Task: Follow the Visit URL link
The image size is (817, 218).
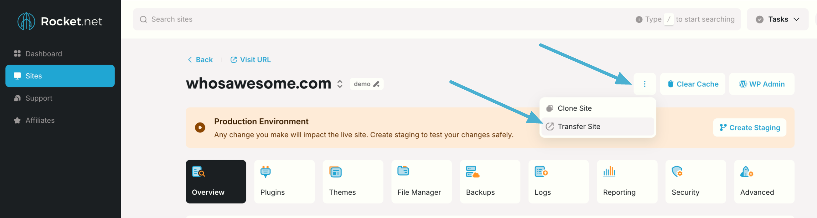Action: pos(251,60)
